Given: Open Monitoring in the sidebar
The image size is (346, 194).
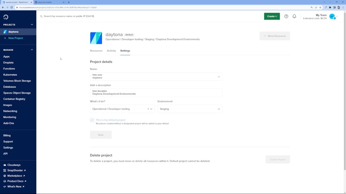Looking at the screenshot, I should pyautogui.click(x=10, y=117).
